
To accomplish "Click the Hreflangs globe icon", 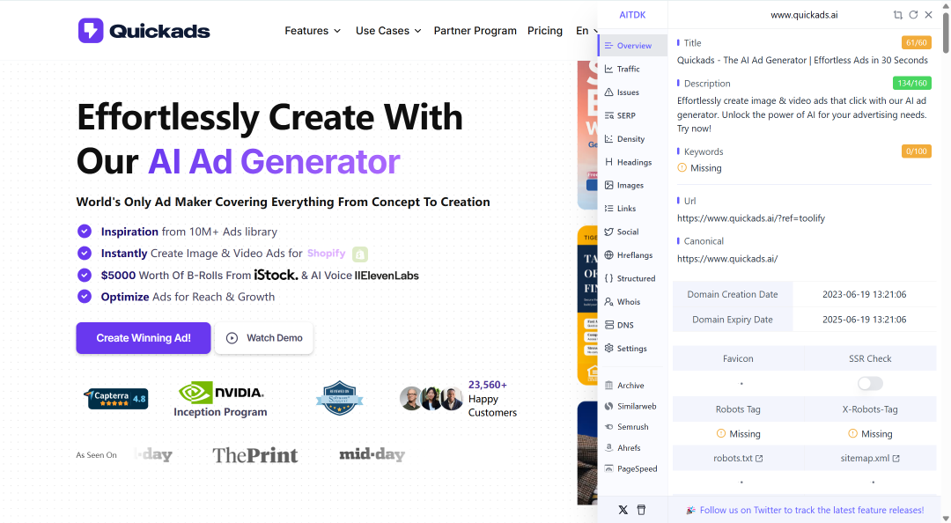I will pyautogui.click(x=609, y=254).
